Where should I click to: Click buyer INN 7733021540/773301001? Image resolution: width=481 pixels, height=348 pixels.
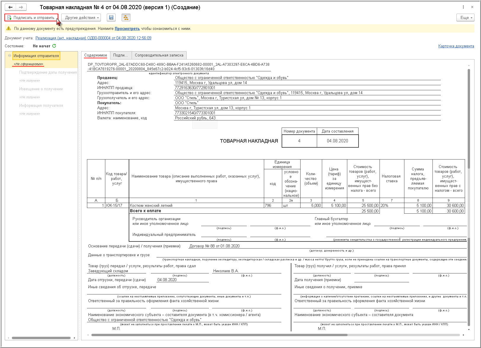195,113
